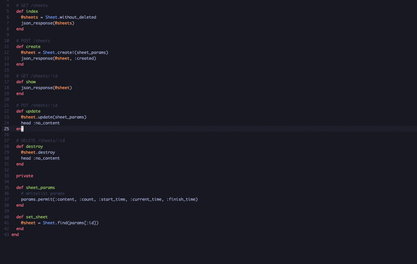
Task: Click the update method name
Action: pyautogui.click(x=33, y=111)
